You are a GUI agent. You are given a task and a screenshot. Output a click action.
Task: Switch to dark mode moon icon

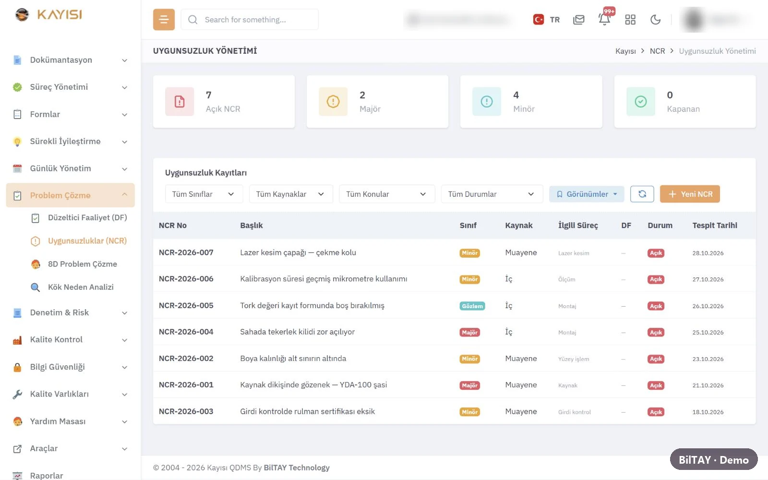coord(655,20)
